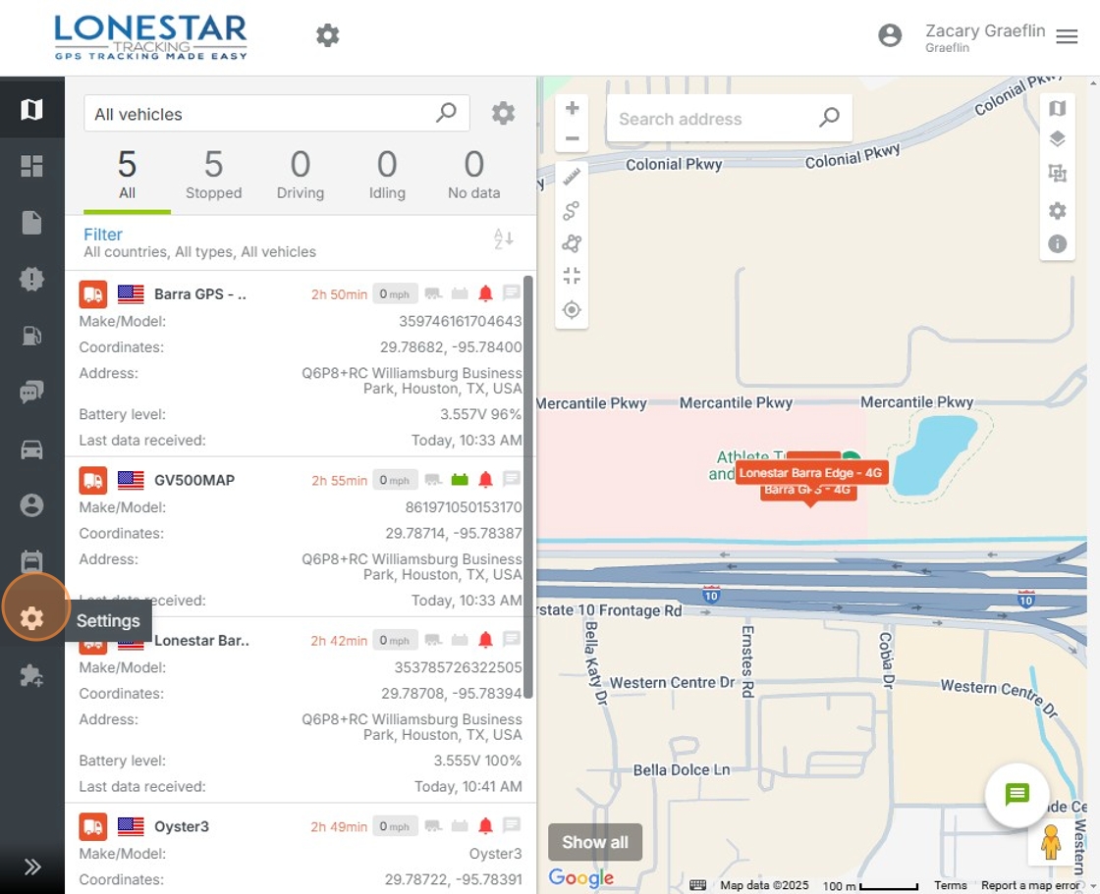
Task: Select the polygon geofence tool on the map
Action: pos(572,243)
